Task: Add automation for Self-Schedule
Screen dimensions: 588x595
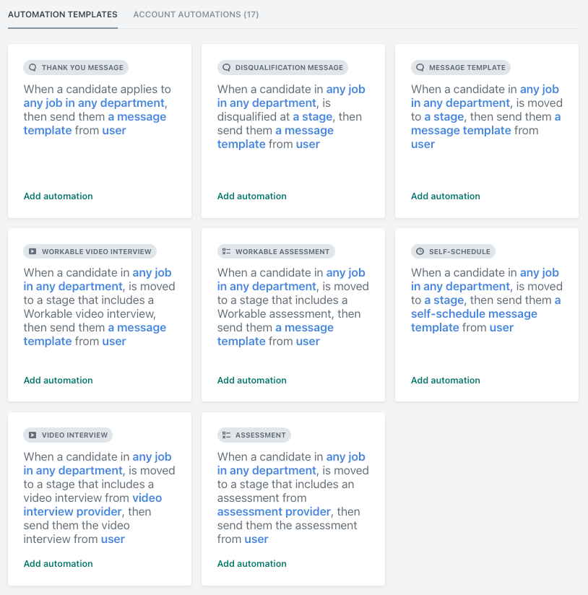Action: point(445,380)
